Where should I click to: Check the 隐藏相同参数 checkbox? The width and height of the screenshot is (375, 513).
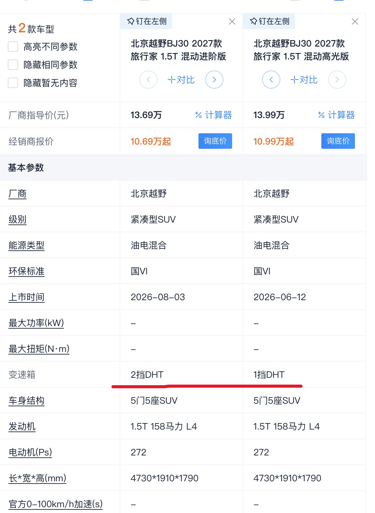pos(13,65)
